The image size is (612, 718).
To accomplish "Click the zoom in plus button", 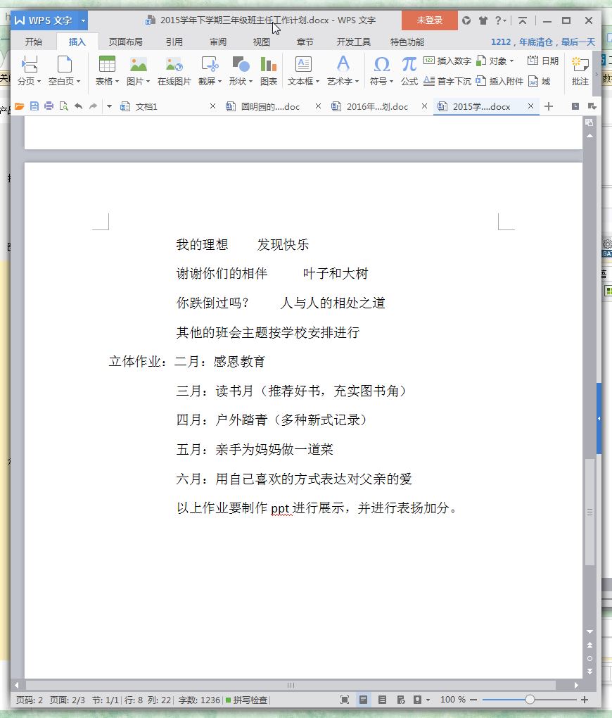I will [x=584, y=700].
